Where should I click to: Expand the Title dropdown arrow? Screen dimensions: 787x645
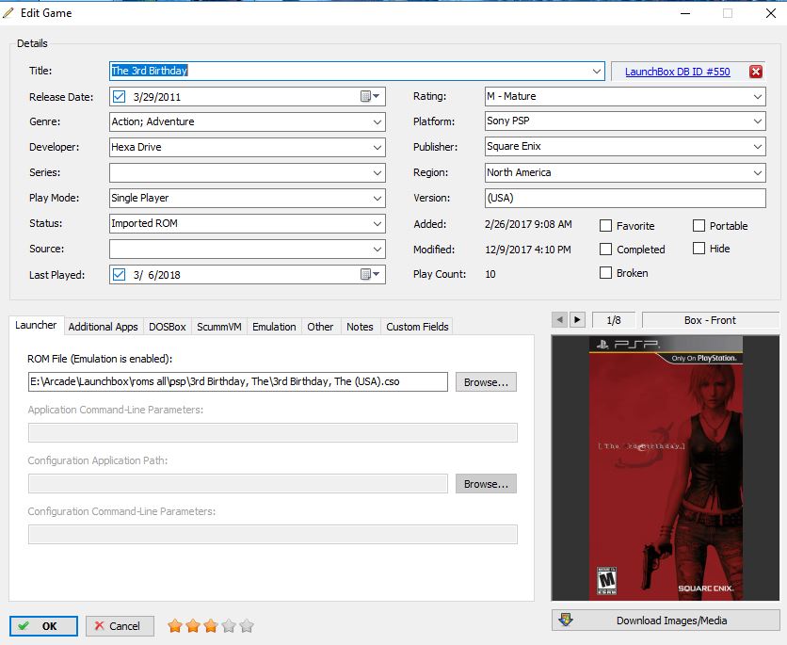pos(596,71)
